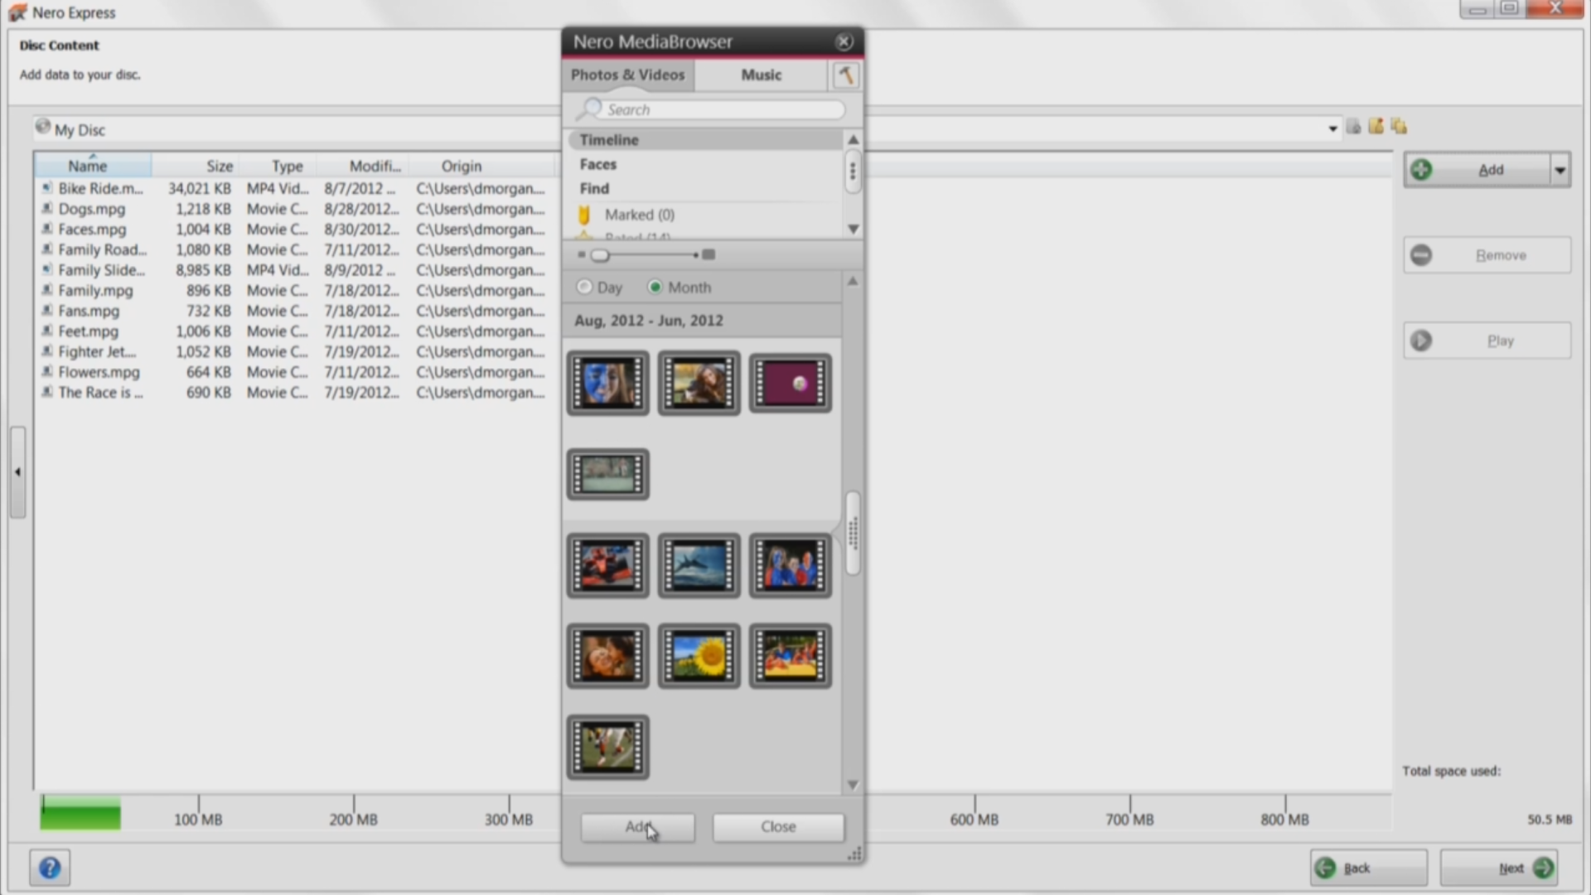
Task: Click the green disc space usage bar
Action: pos(80,814)
